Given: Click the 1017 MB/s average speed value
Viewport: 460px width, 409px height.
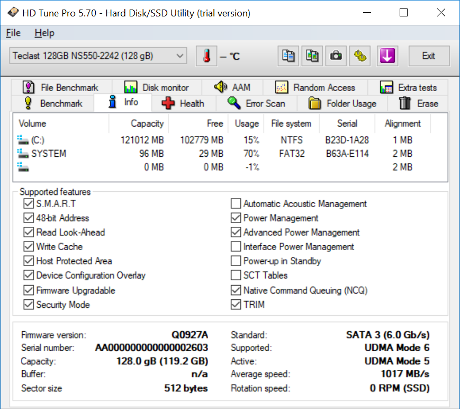Looking at the screenshot, I should tap(405, 374).
